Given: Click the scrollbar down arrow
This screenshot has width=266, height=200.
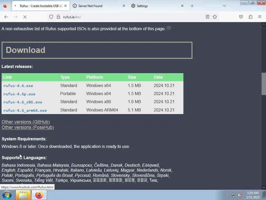Looking at the screenshot, I should click(264, 187).
